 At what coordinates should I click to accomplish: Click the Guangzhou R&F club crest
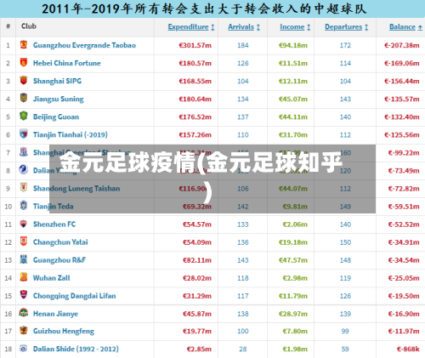point(24,259)
